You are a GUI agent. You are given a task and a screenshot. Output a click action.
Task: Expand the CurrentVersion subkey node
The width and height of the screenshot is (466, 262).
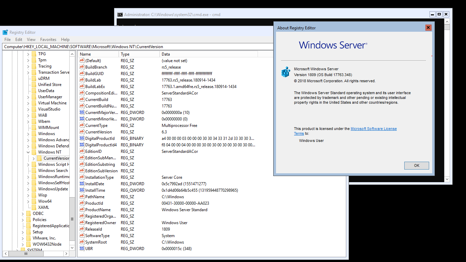(34, 158)
